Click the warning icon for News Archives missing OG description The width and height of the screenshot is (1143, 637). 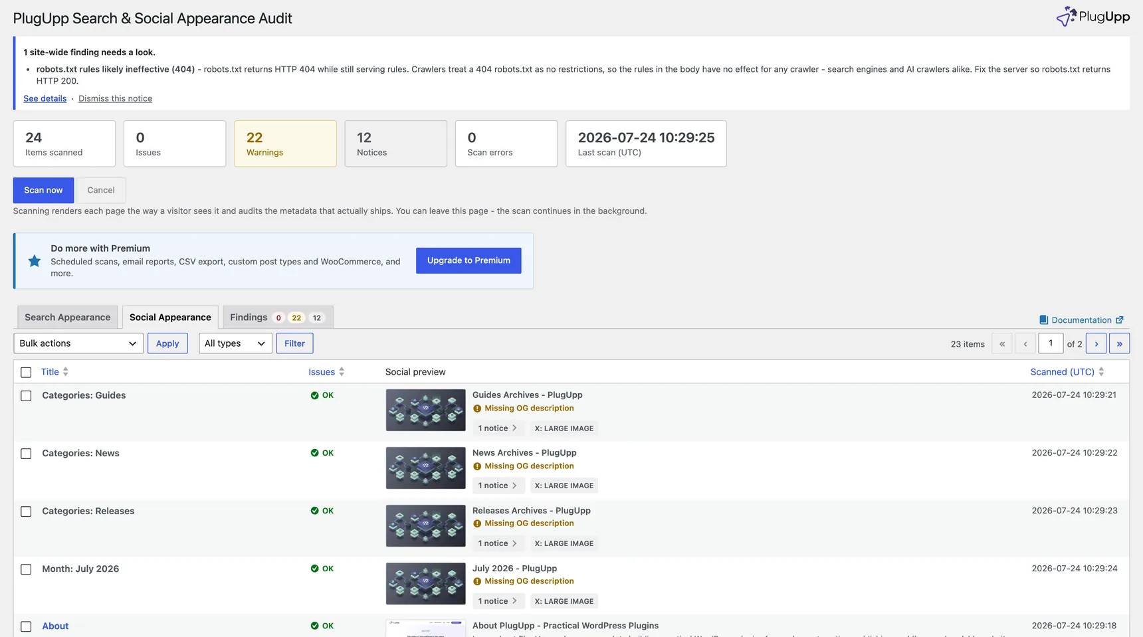click(x=477, y=466)
